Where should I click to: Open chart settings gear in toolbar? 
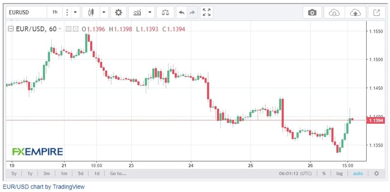[x=118, y=12]
